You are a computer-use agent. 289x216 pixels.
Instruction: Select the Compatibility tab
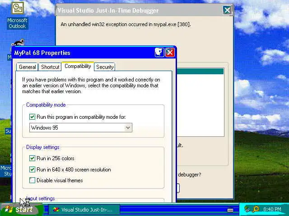[78, 66]
